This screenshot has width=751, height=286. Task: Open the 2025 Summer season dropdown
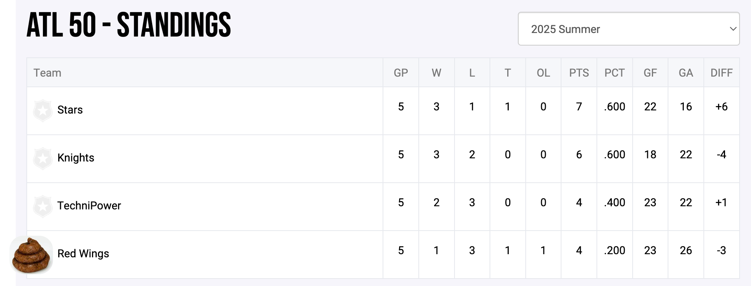[x=628, y=29]
